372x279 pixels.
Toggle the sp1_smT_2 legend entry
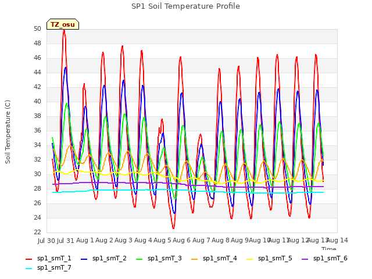click(x=103, y=258)
